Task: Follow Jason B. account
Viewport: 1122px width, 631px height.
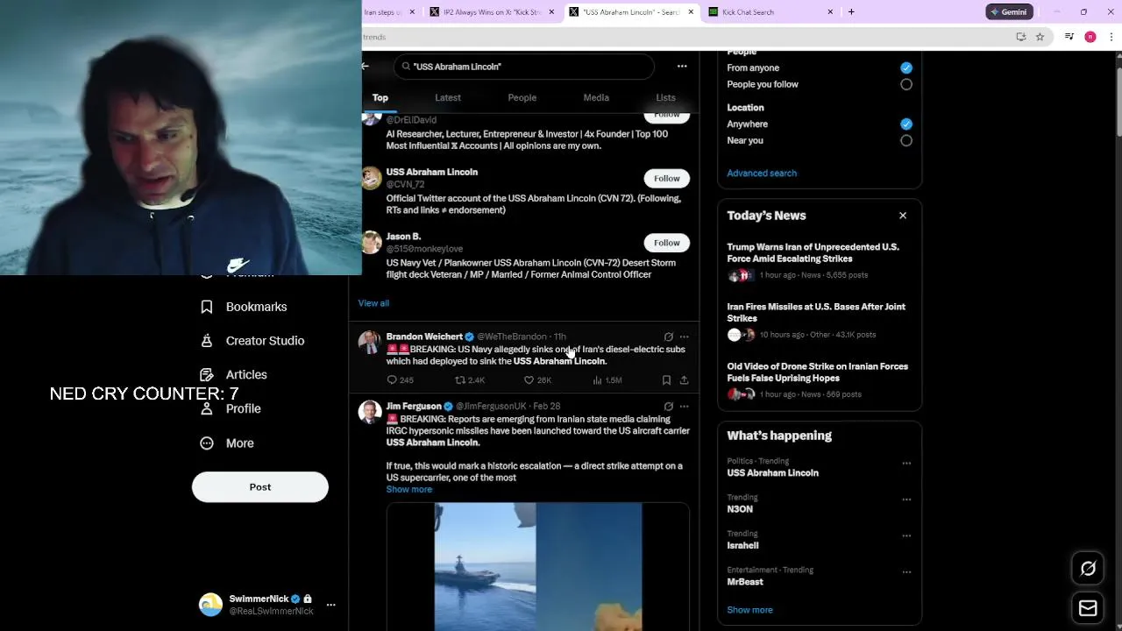Action: 666,243
